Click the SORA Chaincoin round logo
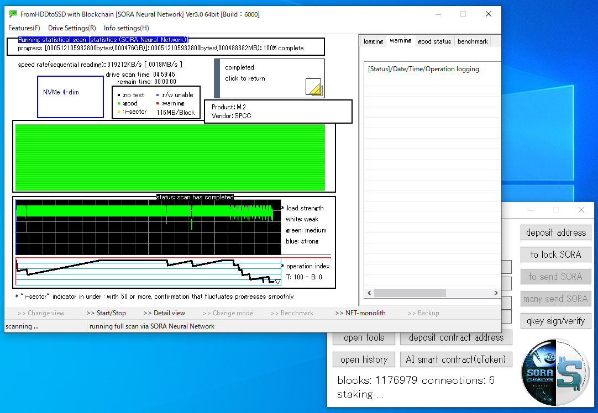Screen dimensions: 598x413 555,372
